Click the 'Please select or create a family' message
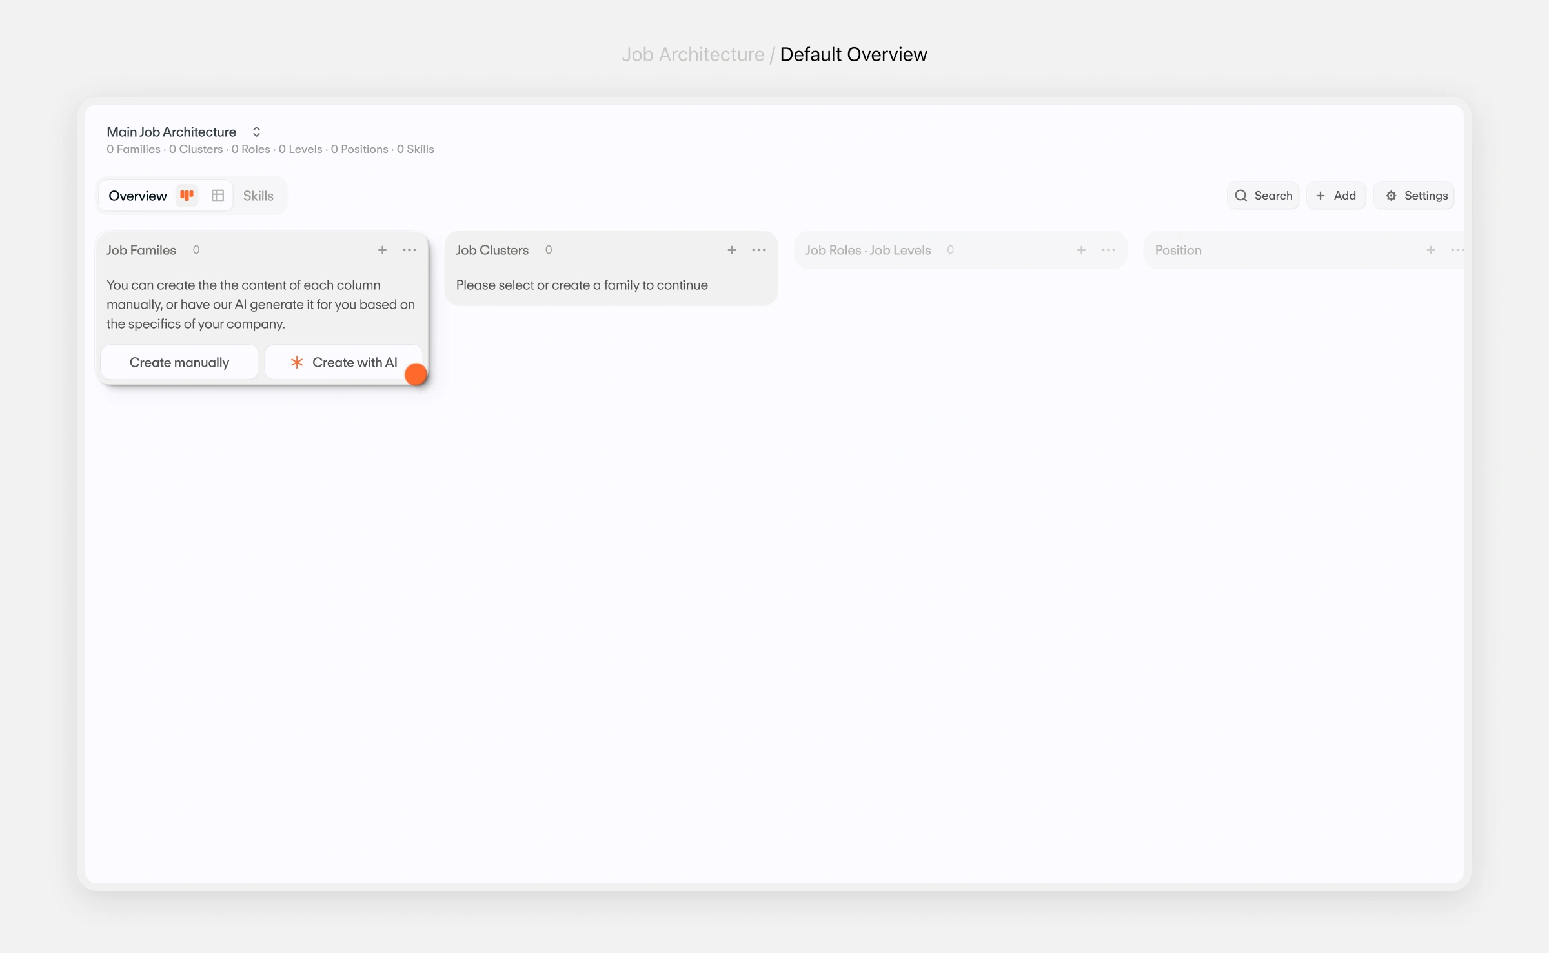This screenshot has height=953, width=1549. (582, 285)
